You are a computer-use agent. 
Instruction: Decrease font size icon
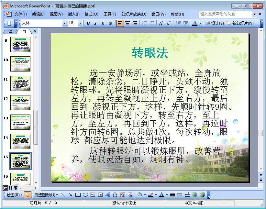169,23
